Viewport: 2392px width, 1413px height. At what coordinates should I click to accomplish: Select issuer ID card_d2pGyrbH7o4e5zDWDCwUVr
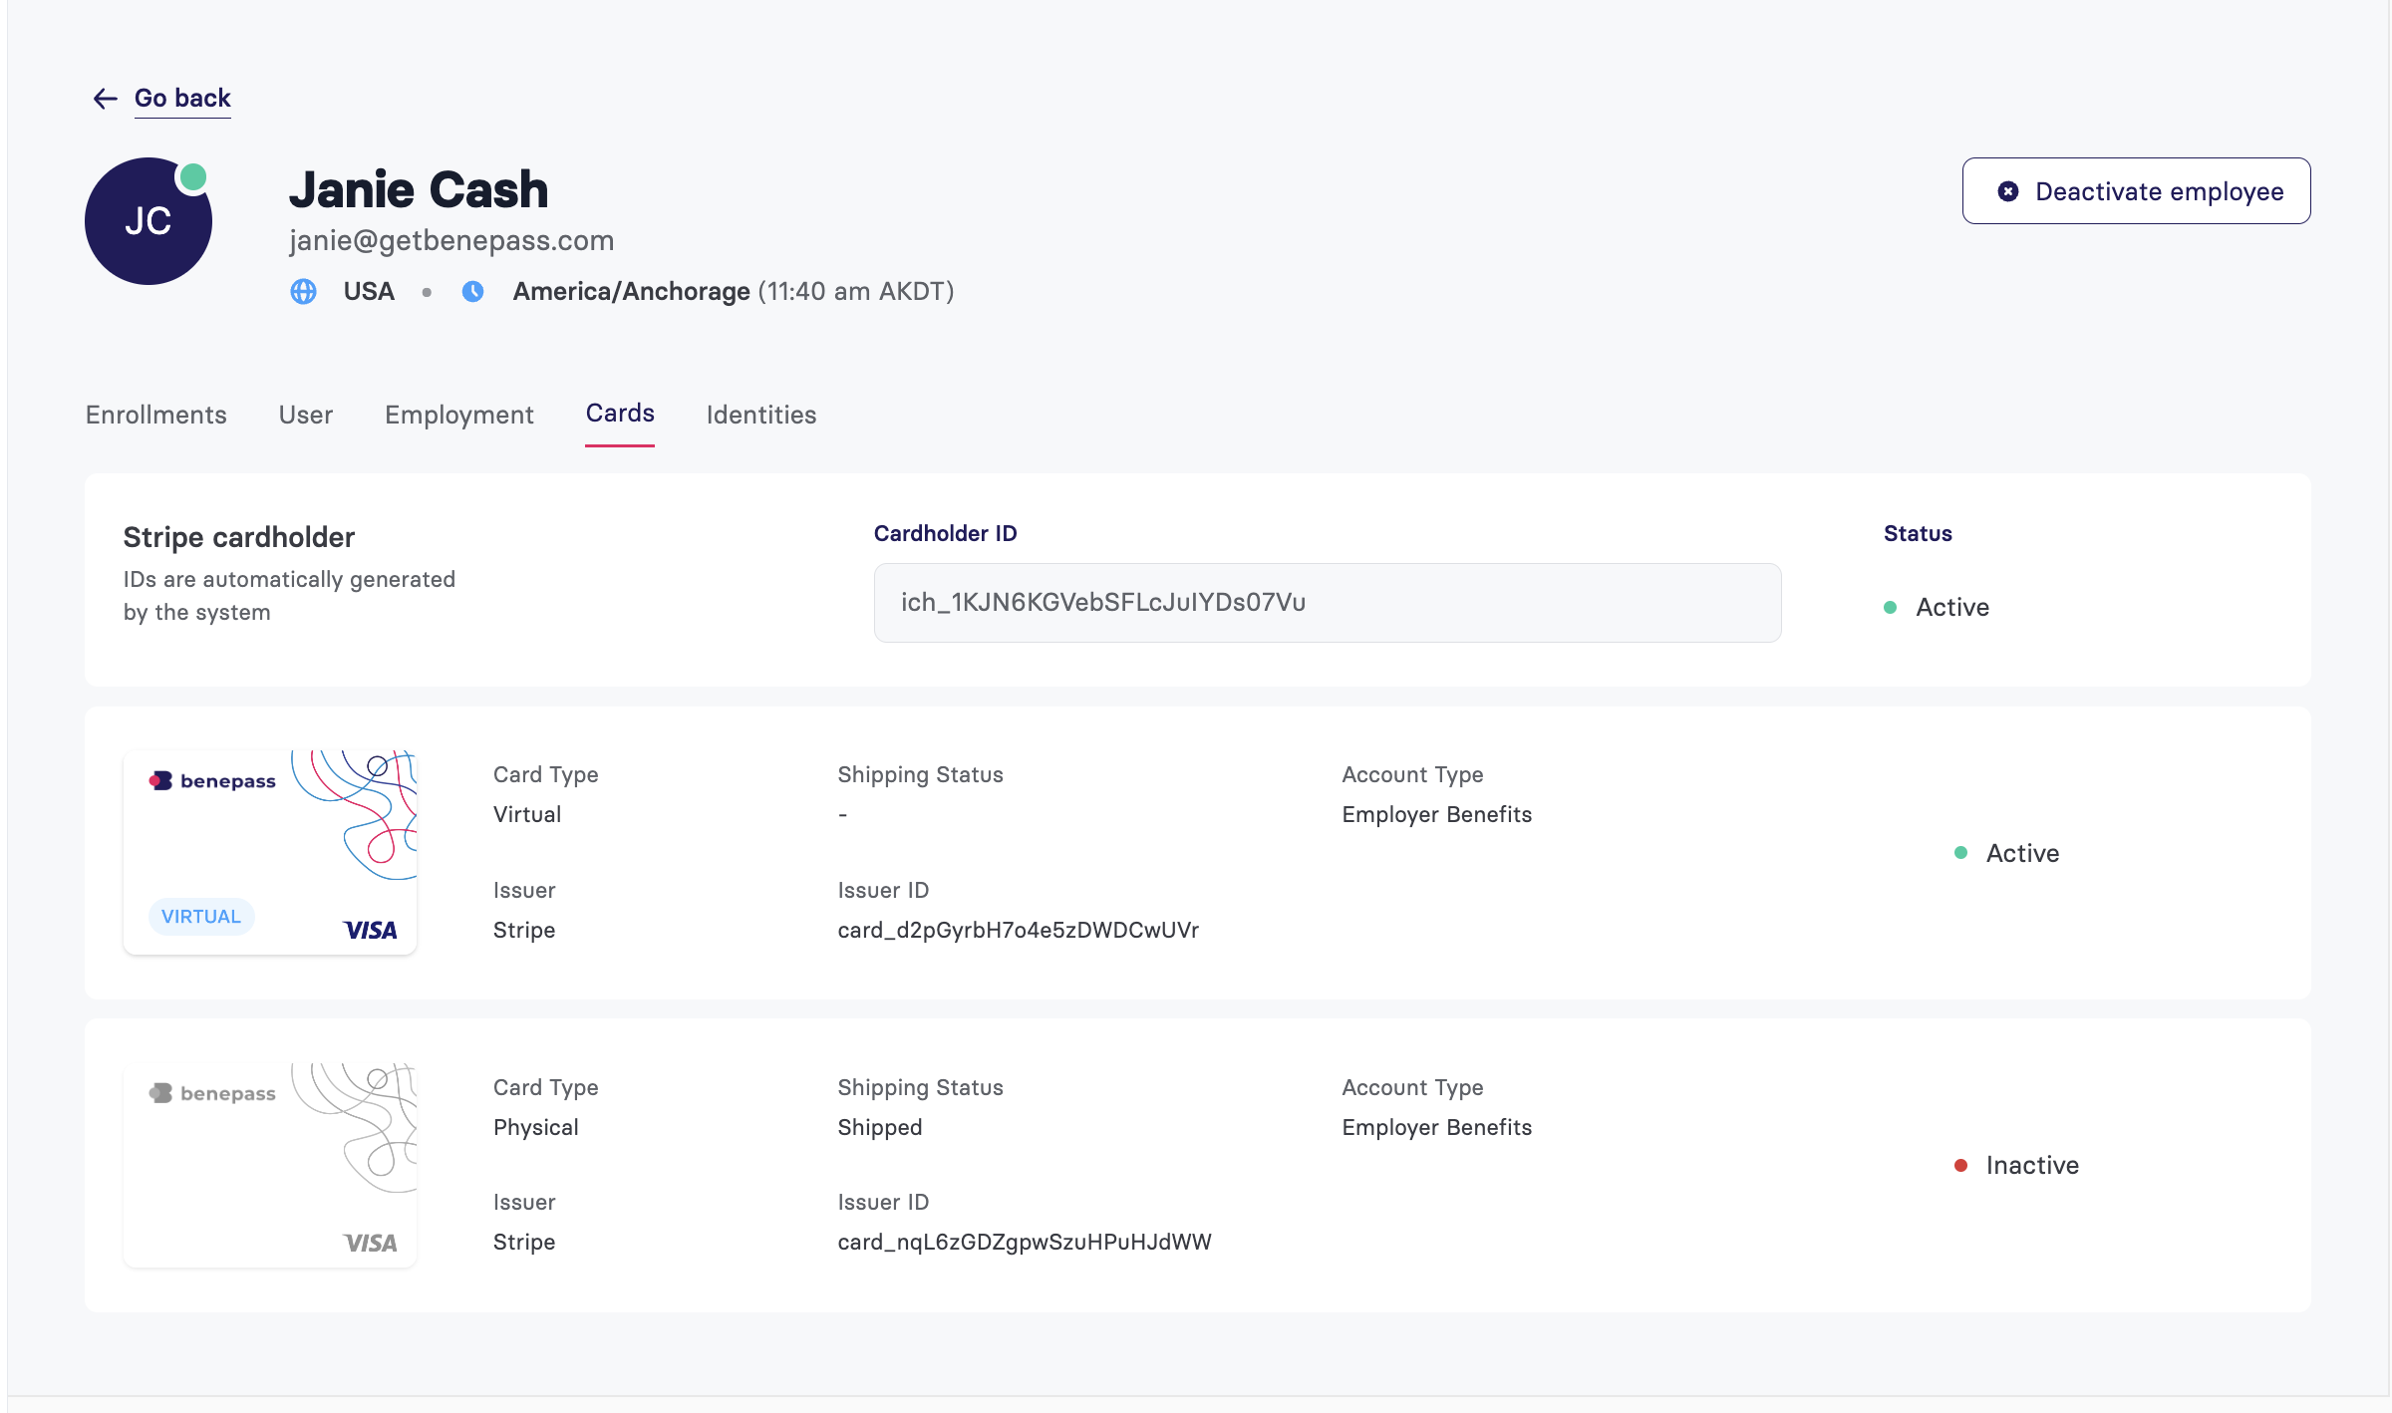pos(1018,930)
